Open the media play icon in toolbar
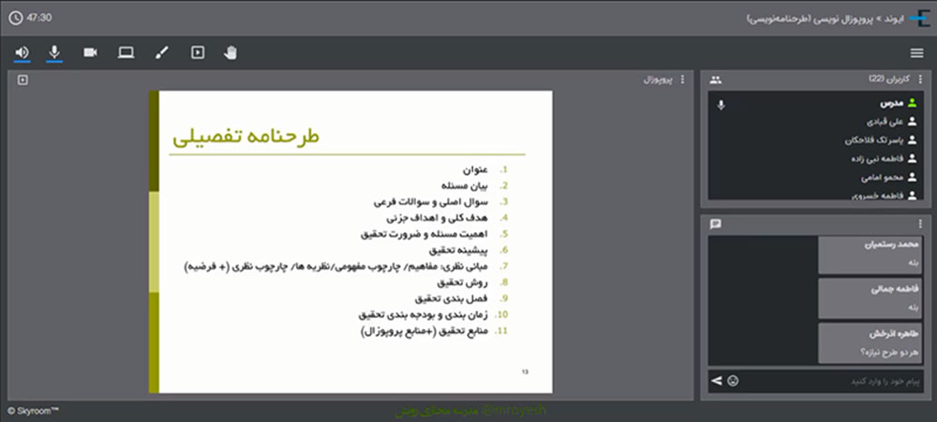 pos(198,52)
